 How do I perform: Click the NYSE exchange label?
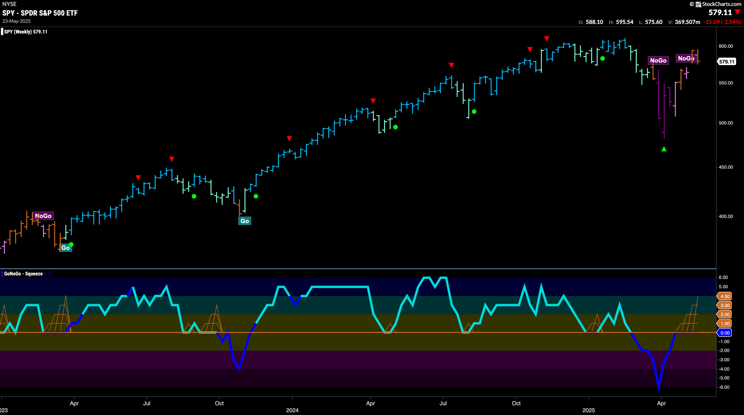pyautogui.click(x=9, y=4)
